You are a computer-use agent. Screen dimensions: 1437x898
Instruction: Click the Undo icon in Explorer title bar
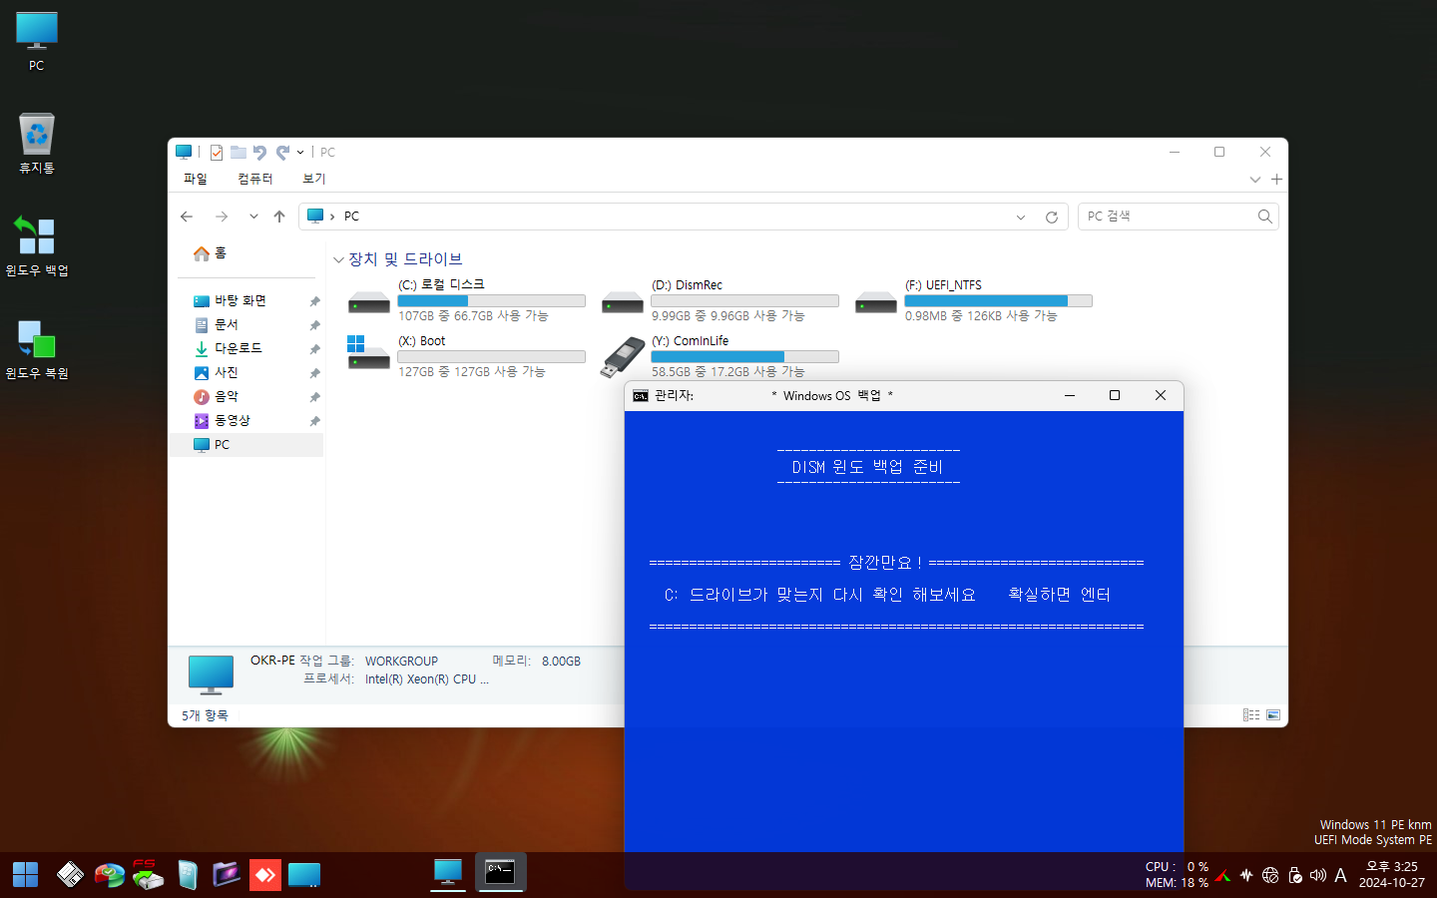click(259, 153)
